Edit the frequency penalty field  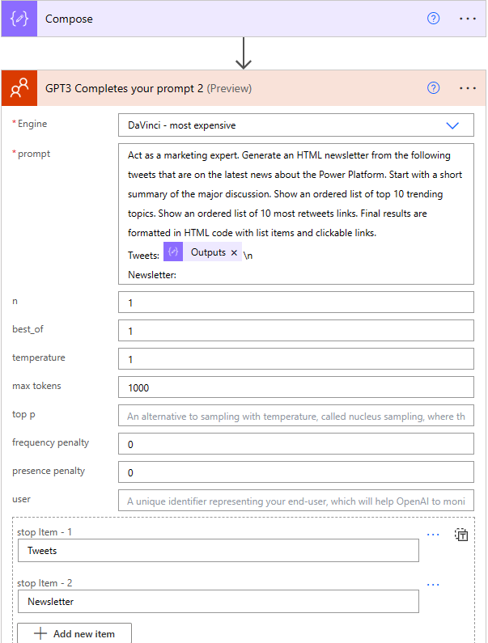(296, 444)
